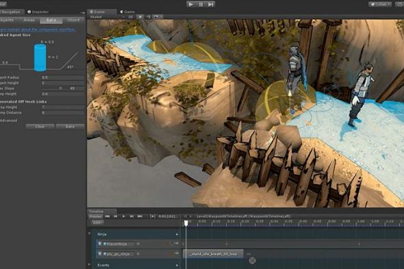
Task: Go to next frame in Timeline
Action: [131, 216]
